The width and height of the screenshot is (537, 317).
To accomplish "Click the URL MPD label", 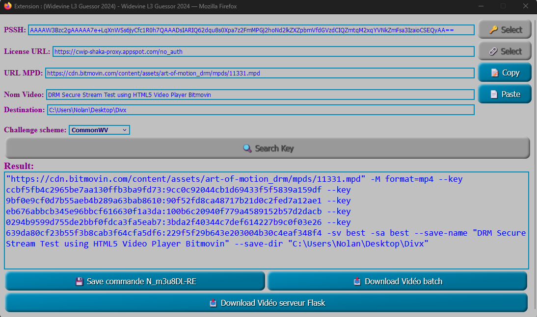I will tap(23, 73).
